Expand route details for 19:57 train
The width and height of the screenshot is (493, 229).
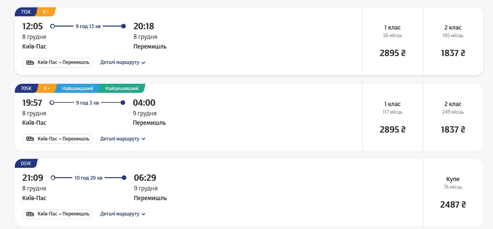123,139
